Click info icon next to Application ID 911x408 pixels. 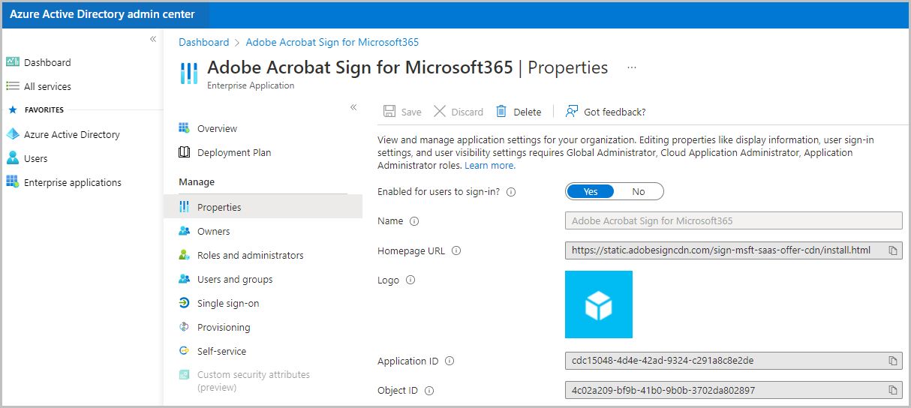click(x=449, y=361)
